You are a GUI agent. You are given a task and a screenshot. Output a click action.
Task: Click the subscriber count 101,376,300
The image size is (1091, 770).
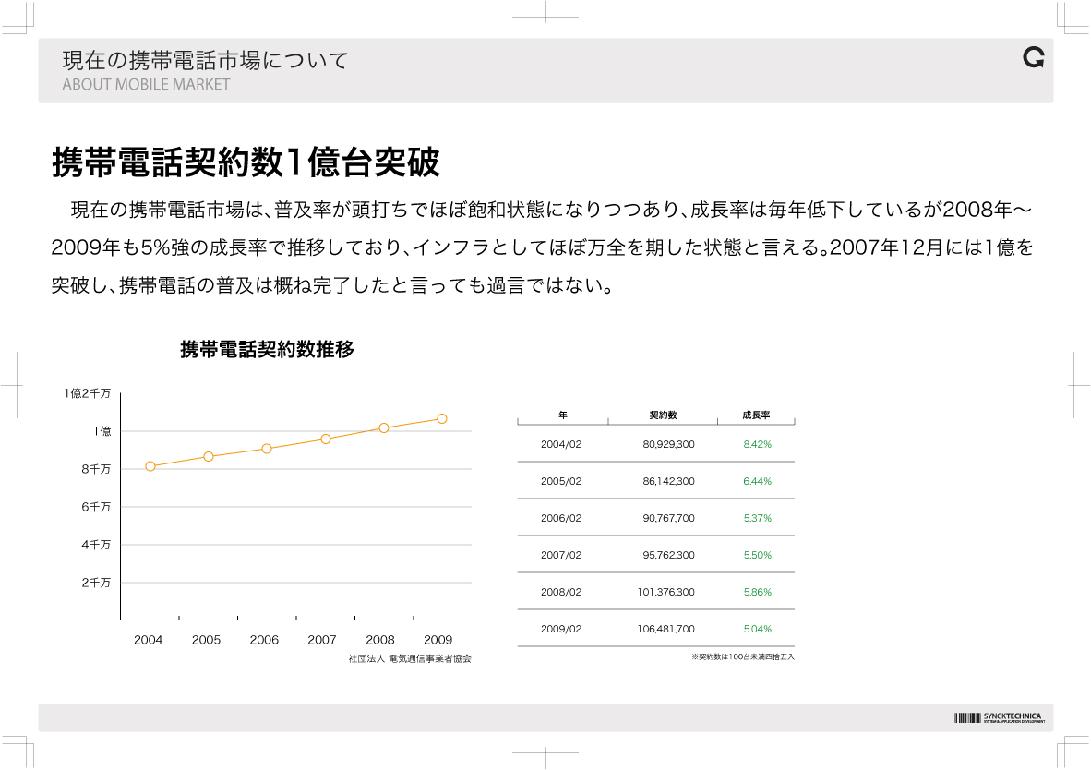(665, 592)
